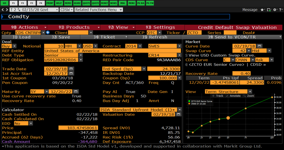Screen dimensions: 284x150
Task: Enable the chart Track tool
Action: coord(218,96)
